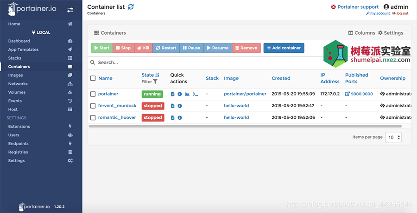The image size is (417, 213).
Task: Click the Networks sitemap icon
Action: (x=70, y=84)
